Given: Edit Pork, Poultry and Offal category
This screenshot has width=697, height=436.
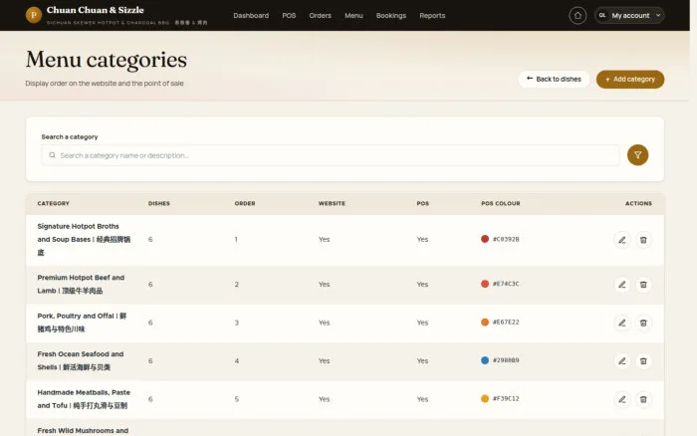Looking at the screenshot, I should tap(622, 323).
